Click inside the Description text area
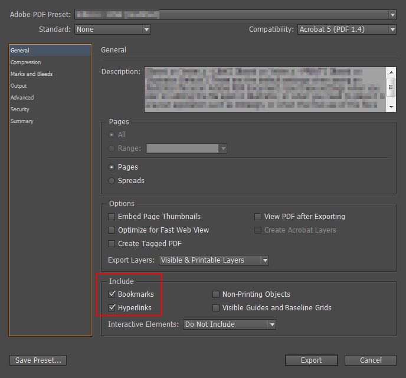Viewport: 406px width, 378px height. click(265, 89)
